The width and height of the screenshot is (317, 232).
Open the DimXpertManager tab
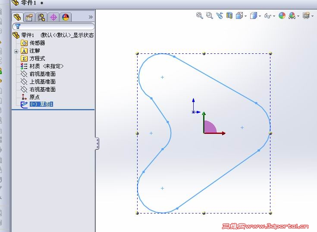pyautogui.click(x=53, y=17)
